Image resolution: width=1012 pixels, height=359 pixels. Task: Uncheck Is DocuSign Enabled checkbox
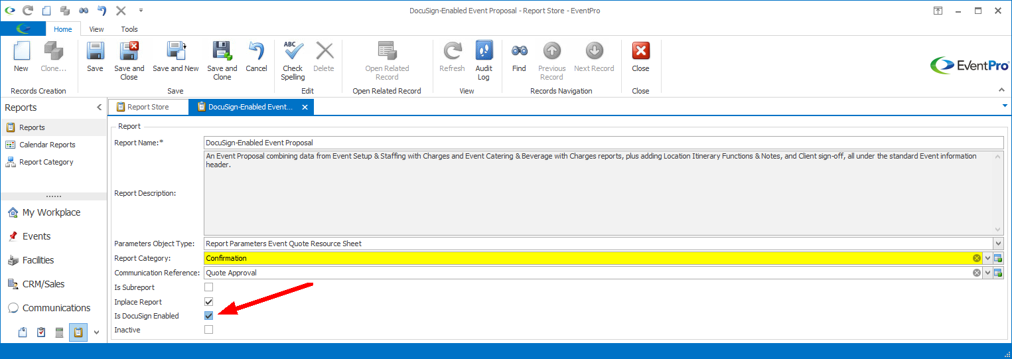(209, 316)
